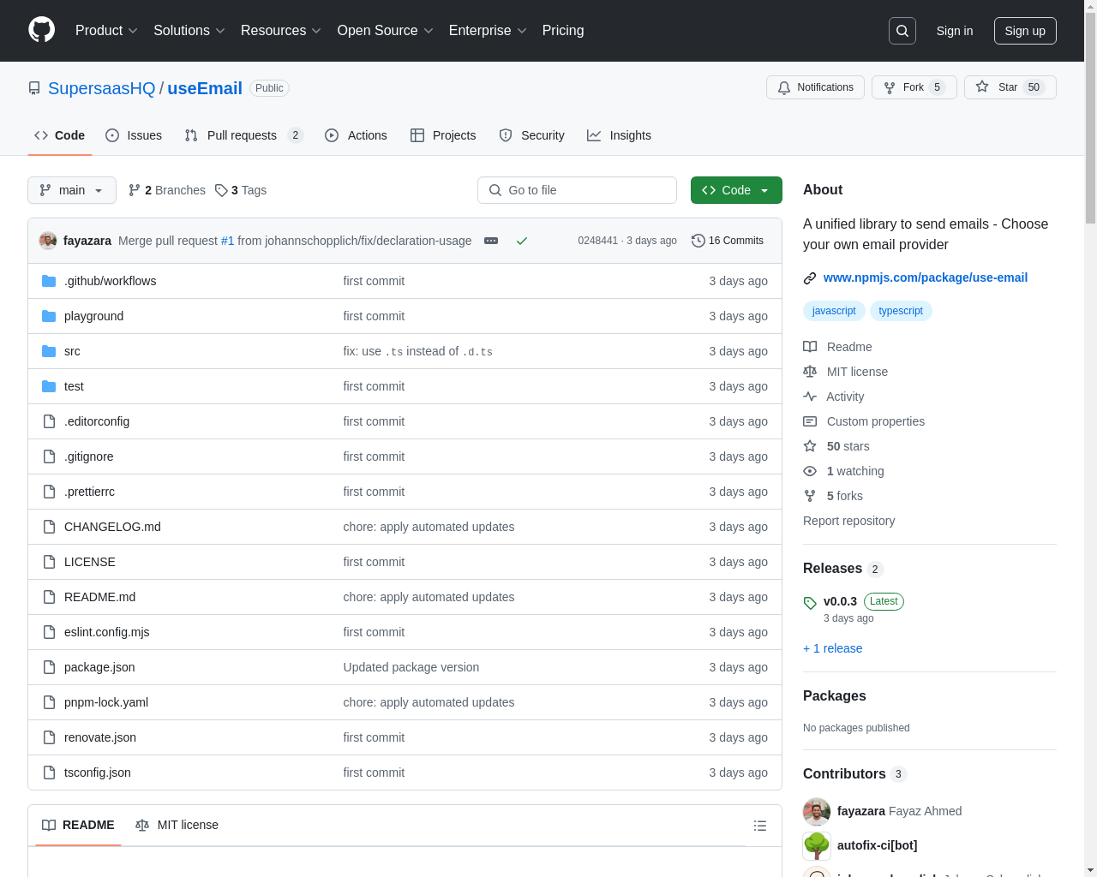Click the Sign up button
This screenshot has width=1097, height=877.
[x=1025, y=31]
